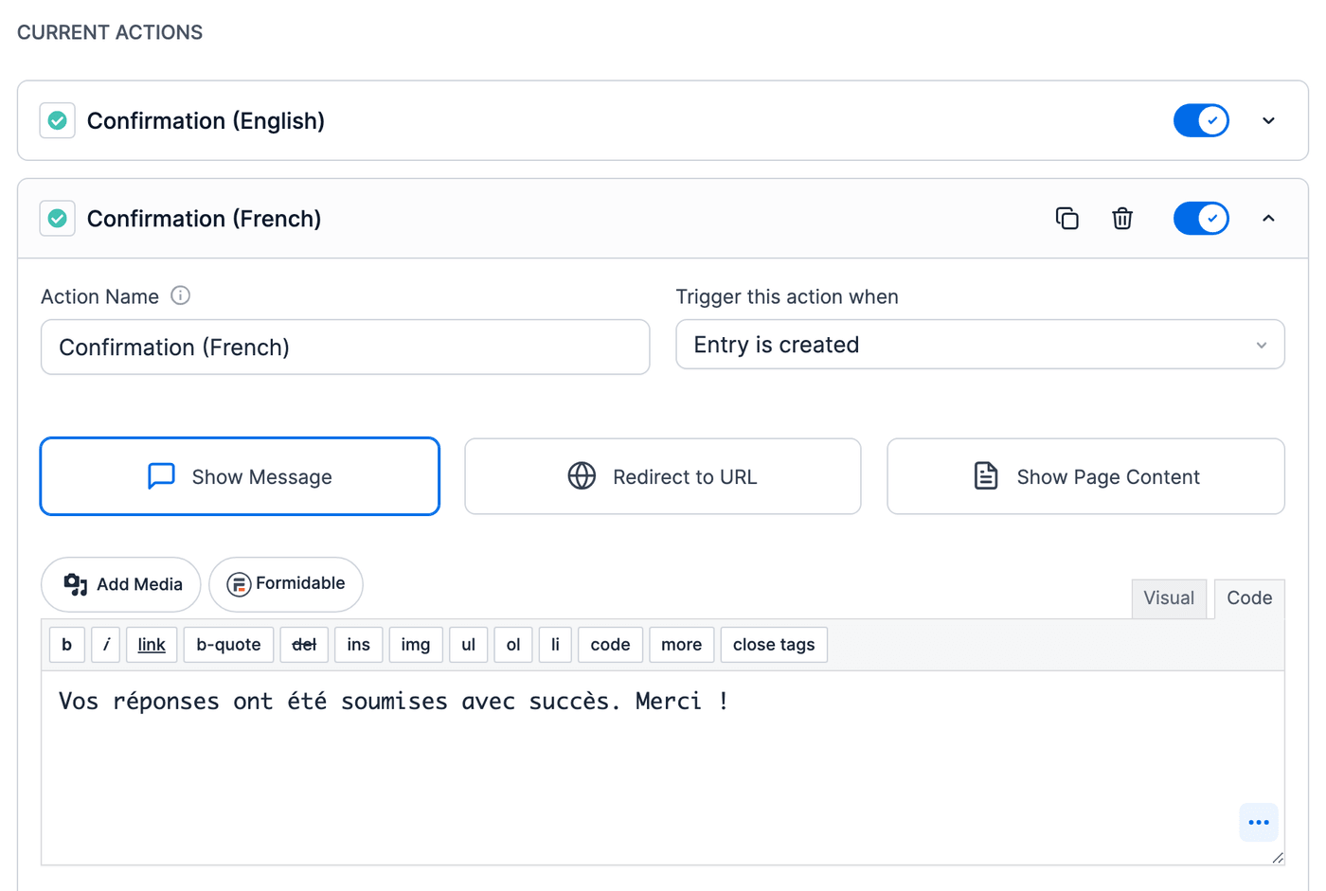Screen dimensions: 1326x891
Task: Click the 'Confirmation (English)' title text
Action: pos(206,121)
